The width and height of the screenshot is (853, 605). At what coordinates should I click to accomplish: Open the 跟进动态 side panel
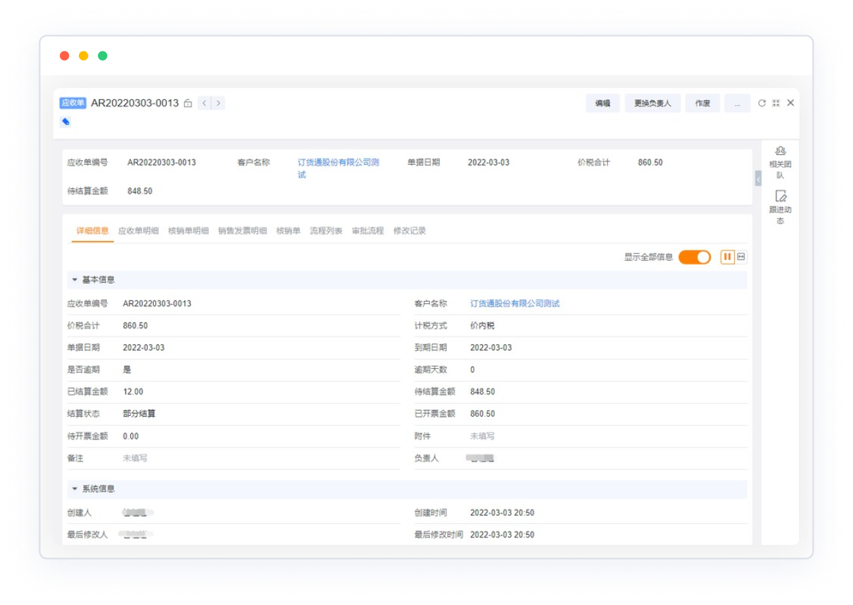click(780, 207)
